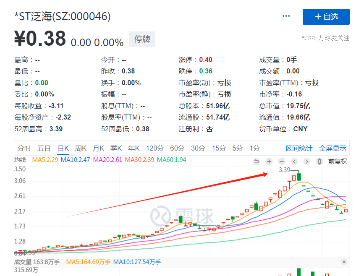Add stock to watchlist with 自选 button
The image size is (356, 276).
[x=326, y=17]
